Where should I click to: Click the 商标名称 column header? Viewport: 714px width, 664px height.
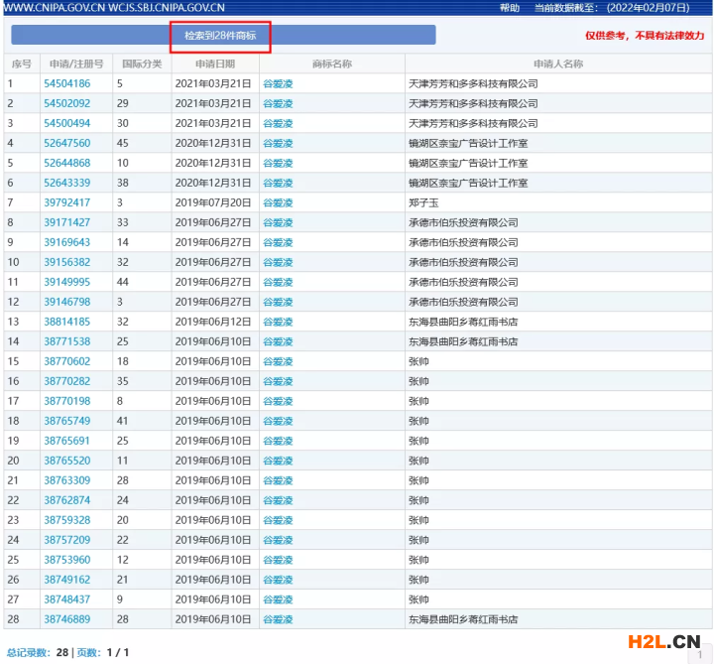(331, 64)
